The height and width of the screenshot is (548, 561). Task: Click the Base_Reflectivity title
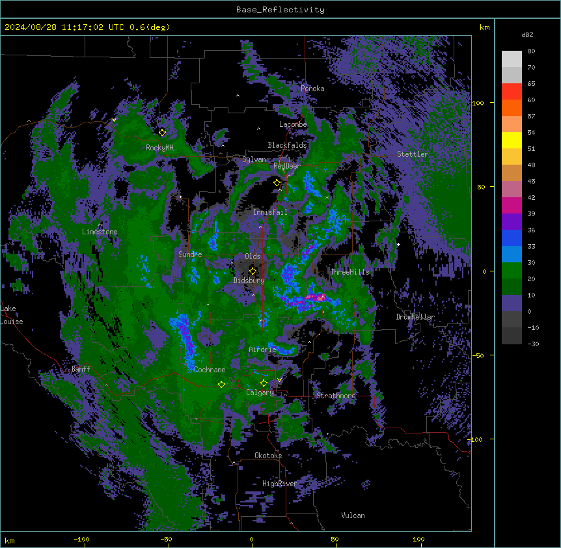click(280, 10)
